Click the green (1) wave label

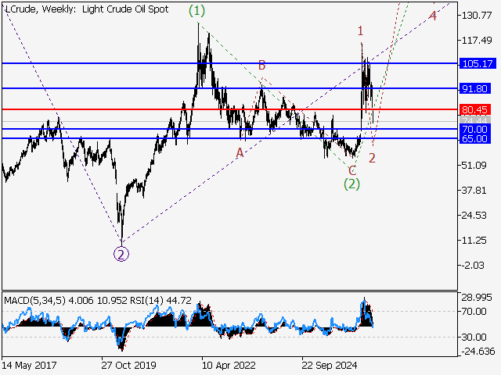click(196, 11)
